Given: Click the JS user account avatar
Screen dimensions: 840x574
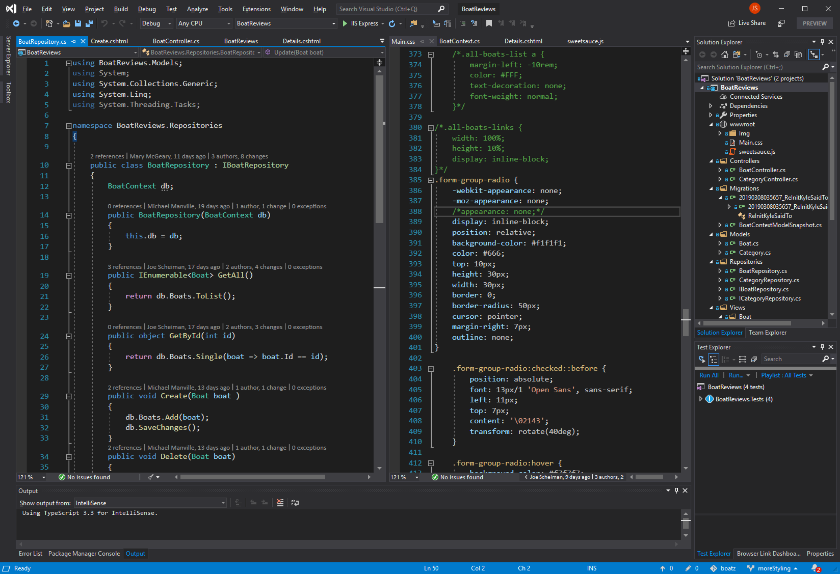Looking at the screenshot, I should [755, 9].
